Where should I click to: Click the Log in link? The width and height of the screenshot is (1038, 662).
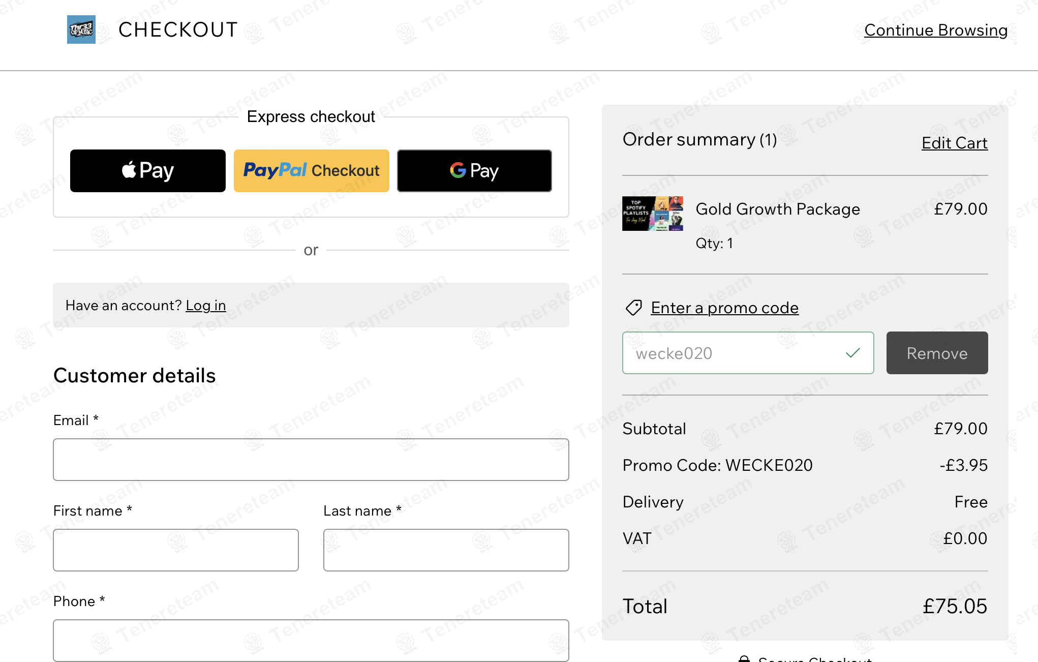(x=206, y=305)
